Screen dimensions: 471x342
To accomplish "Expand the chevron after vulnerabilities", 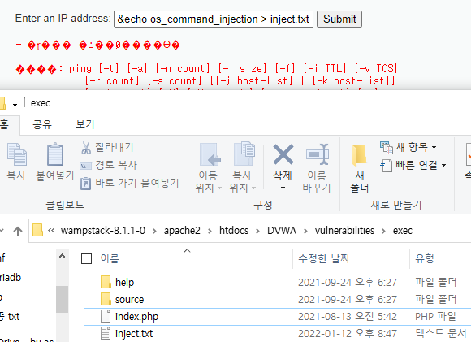I will click(383, 231).
